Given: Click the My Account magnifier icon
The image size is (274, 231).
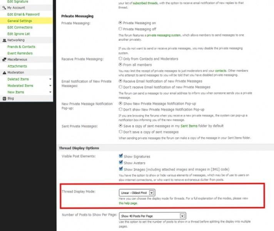Looking at the screenshot, I should tap(4, 8).
